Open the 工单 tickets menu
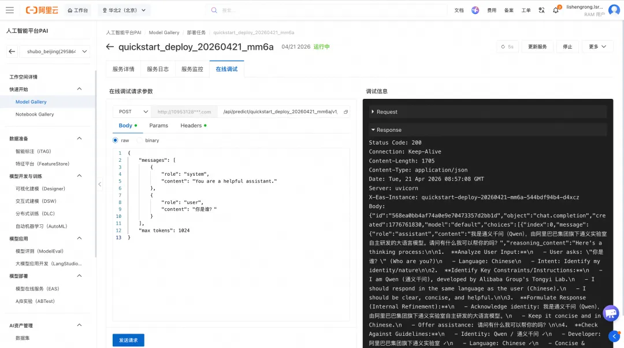This screenshot has width=624, height=348. (526, 10)
